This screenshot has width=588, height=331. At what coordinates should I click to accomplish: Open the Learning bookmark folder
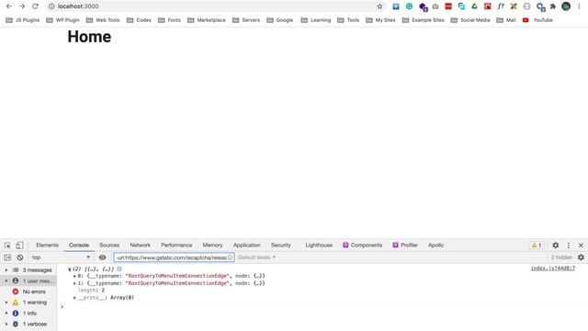tap(316, 20)
